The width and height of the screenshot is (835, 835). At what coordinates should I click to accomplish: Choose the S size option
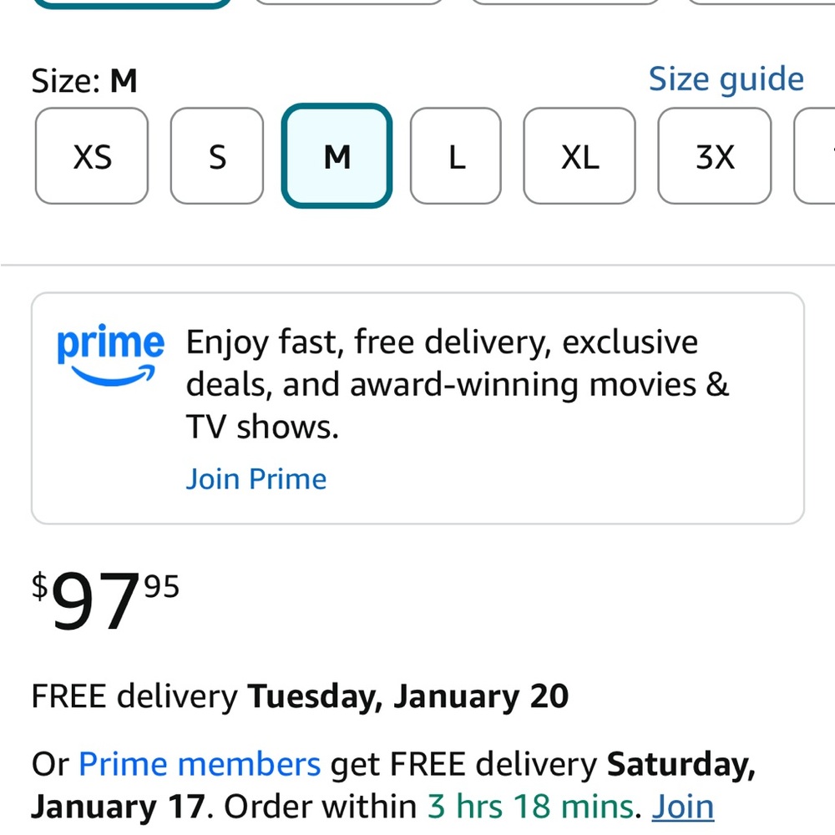[217, 156]
